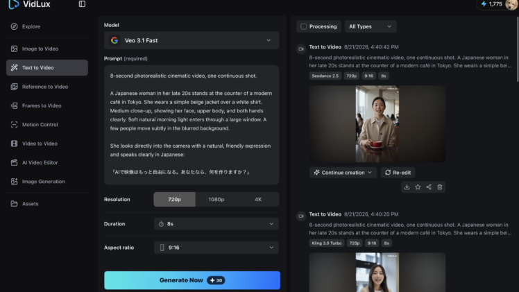This screenshot has height=292, width=519.
Task: Select Video to Video icon
Action: pos(14,144)
